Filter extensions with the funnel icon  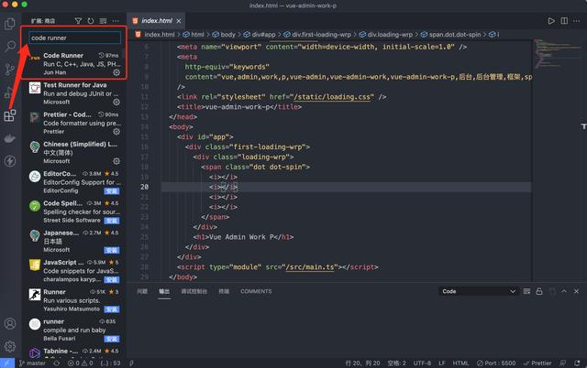pyautogui.click(x=78, y=21)
